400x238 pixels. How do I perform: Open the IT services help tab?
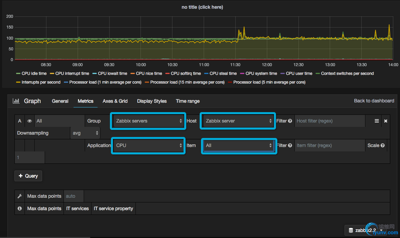[x=78, y=208]
